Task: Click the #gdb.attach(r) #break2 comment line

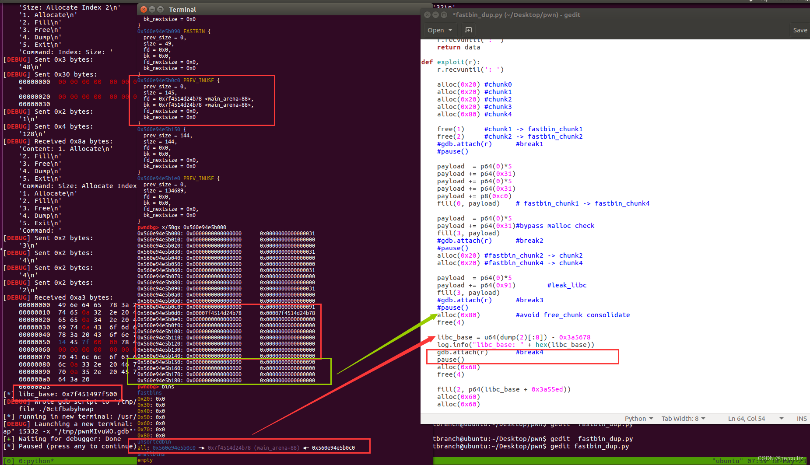Action: point(490,241)
